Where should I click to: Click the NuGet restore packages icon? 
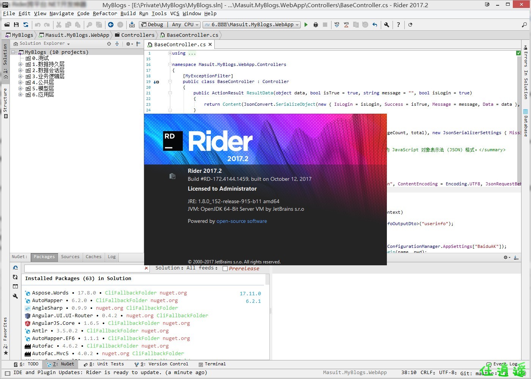click(16, 268)
